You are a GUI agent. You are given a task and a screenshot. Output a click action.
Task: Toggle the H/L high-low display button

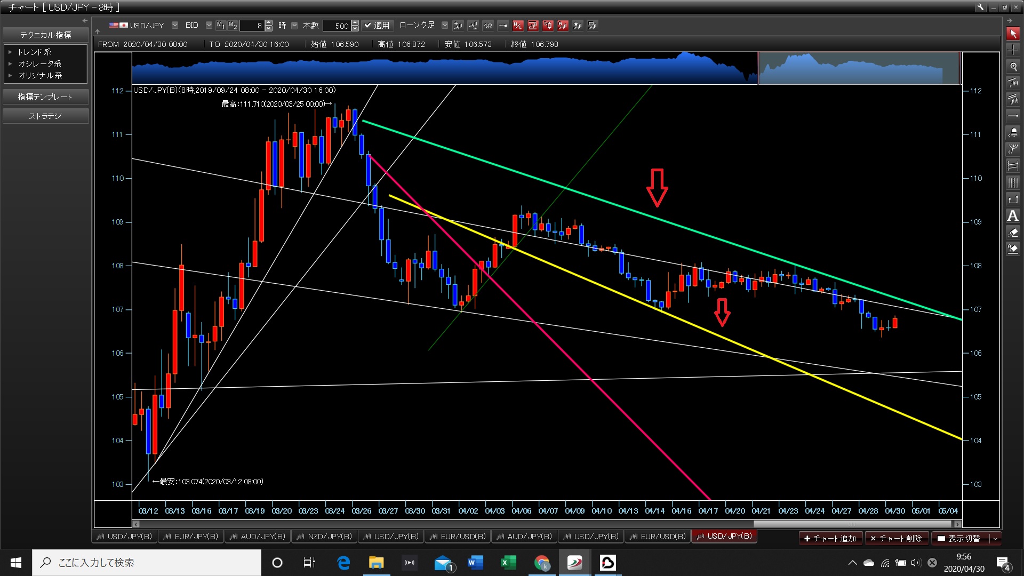pos(518,25)
